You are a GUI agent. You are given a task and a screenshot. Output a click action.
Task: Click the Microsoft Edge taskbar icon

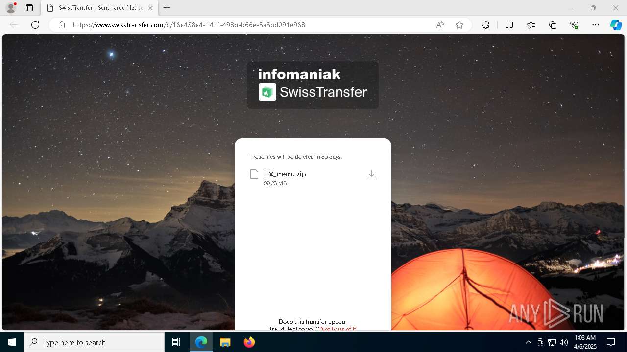point(201,342)
